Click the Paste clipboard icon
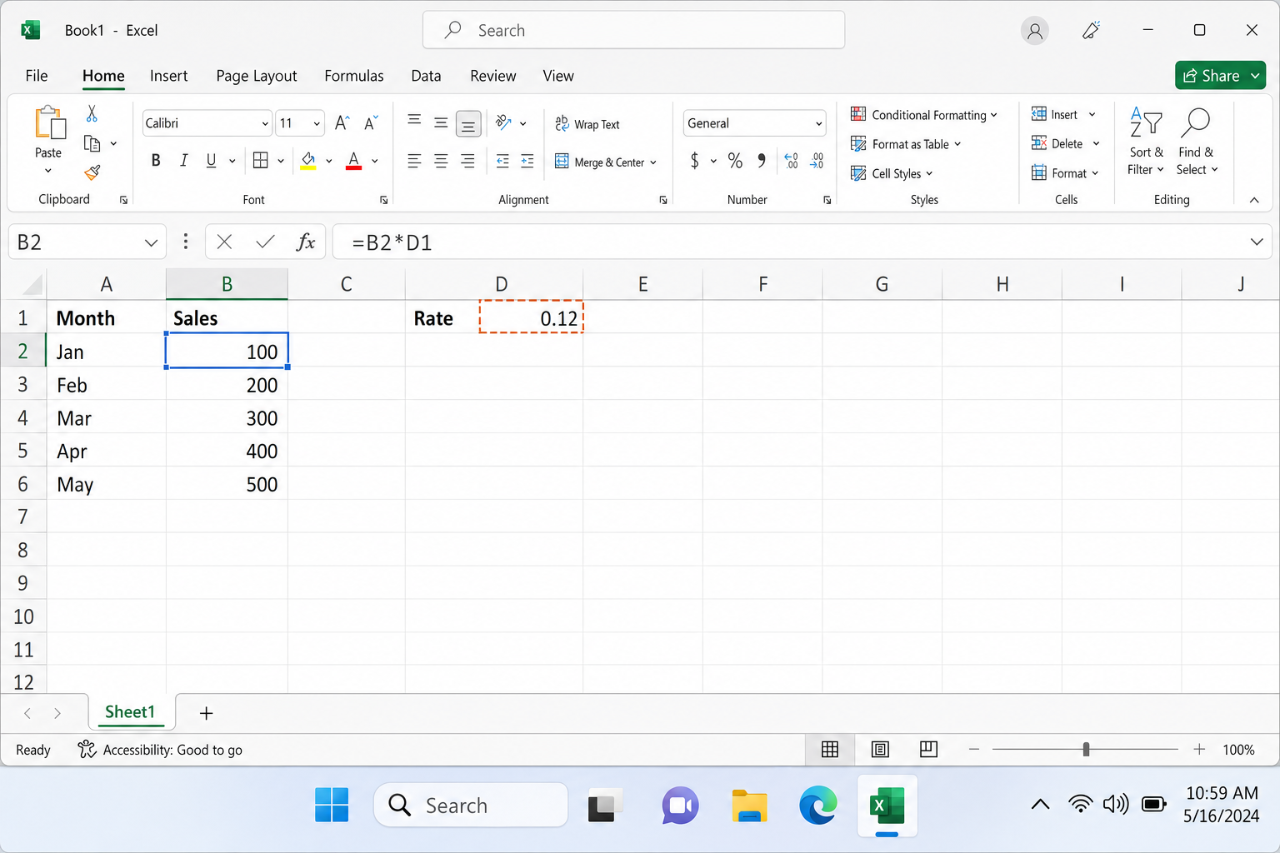Image resolution: width=1280 pixels, height=853 pixels. 50,122
